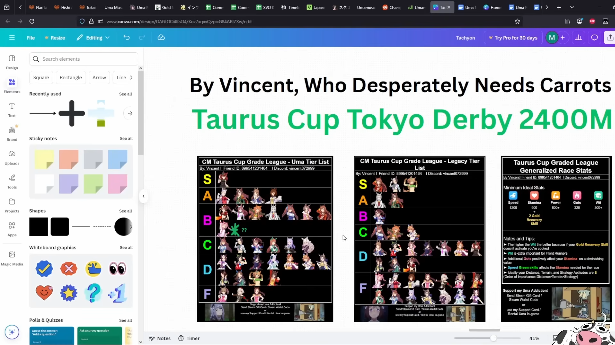Insert the question mark graphic
Screen dimensions: 615x345
(x=93, y=293)
